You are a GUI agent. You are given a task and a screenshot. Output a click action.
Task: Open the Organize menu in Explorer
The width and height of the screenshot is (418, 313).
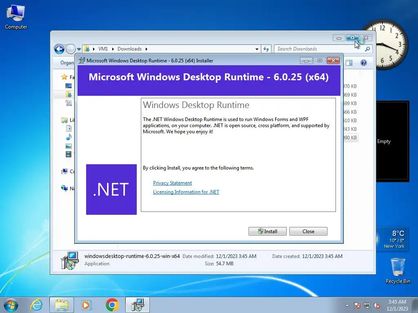click(67, 62)
